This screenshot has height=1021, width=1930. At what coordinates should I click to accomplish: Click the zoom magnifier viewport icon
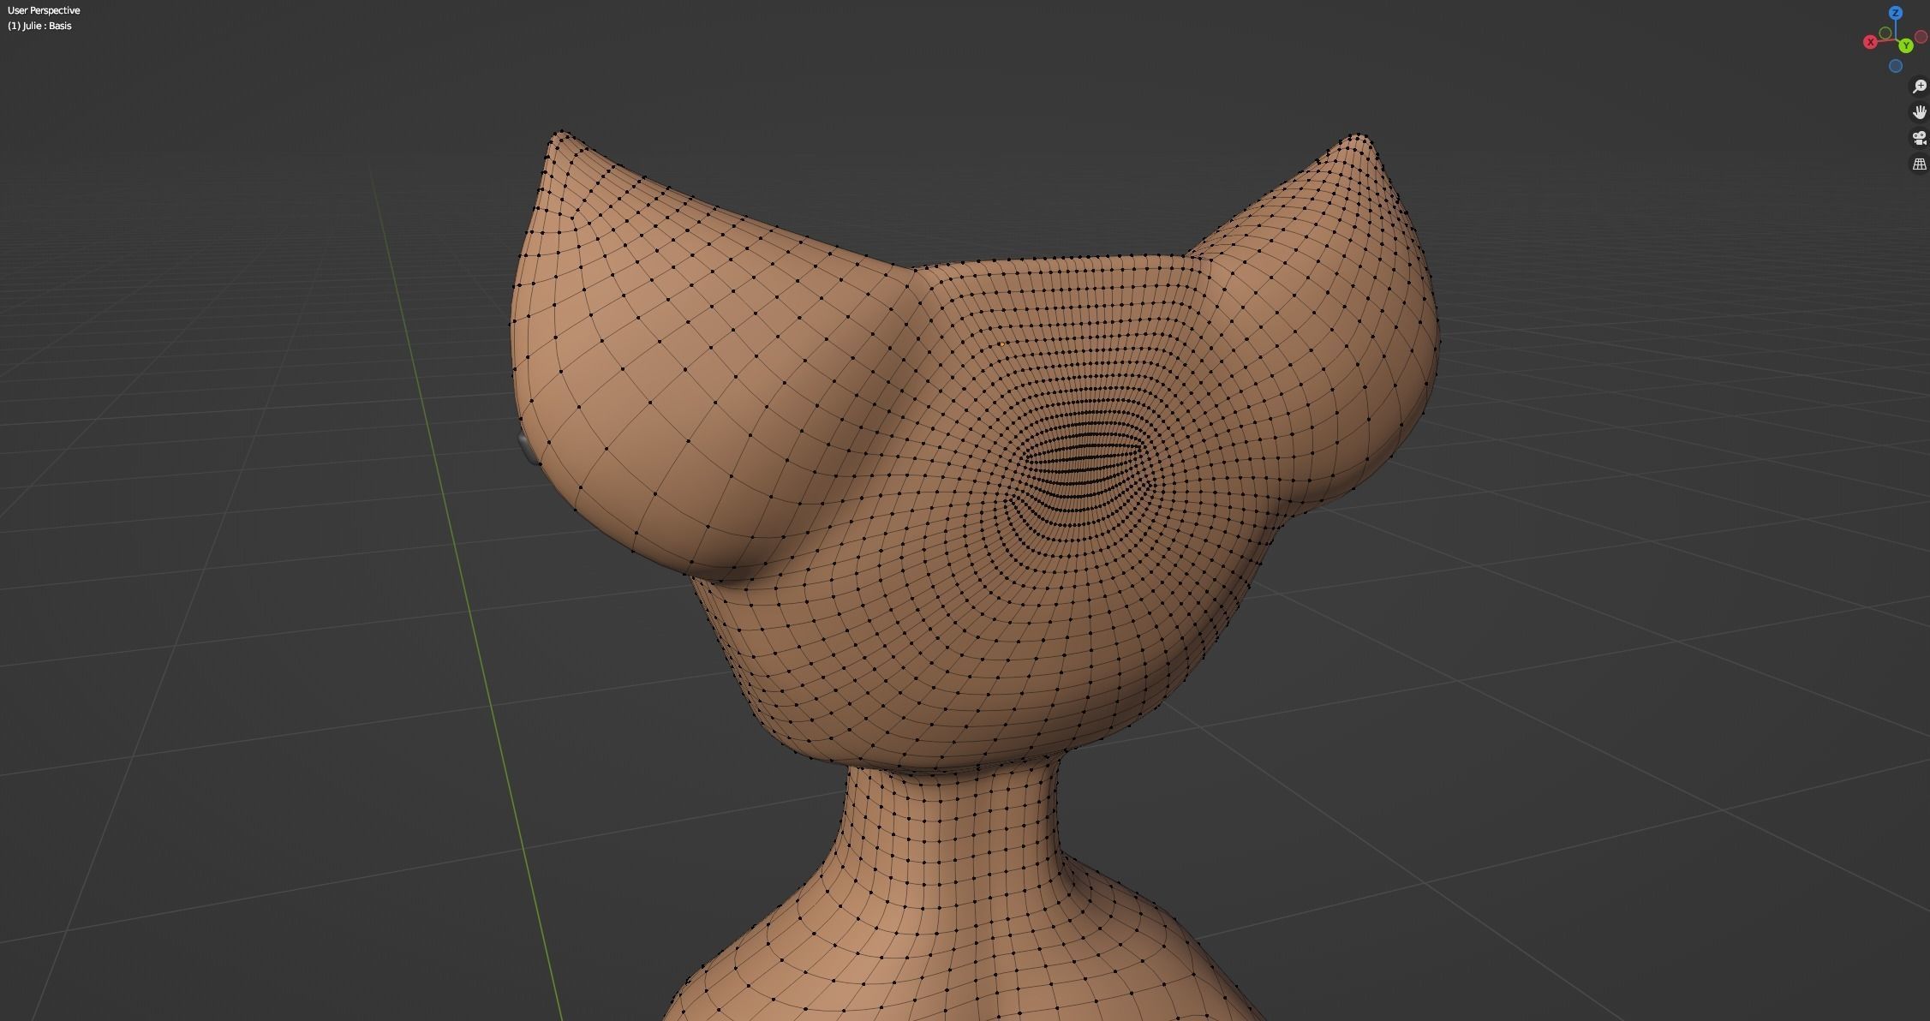[x=1920, y=87]
